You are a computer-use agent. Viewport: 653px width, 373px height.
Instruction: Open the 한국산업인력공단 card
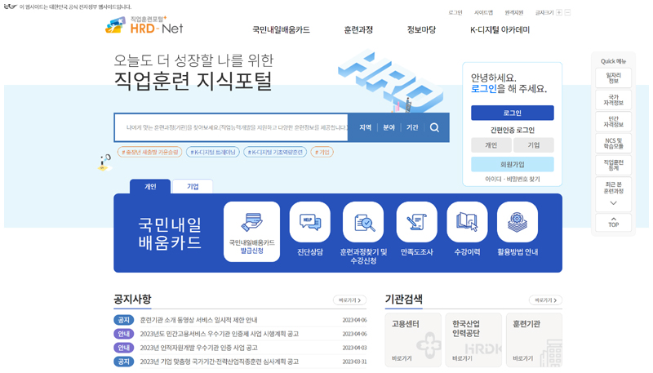point(473,340)
